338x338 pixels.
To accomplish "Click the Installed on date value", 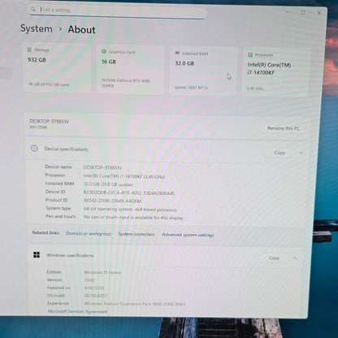I will 94,288.
